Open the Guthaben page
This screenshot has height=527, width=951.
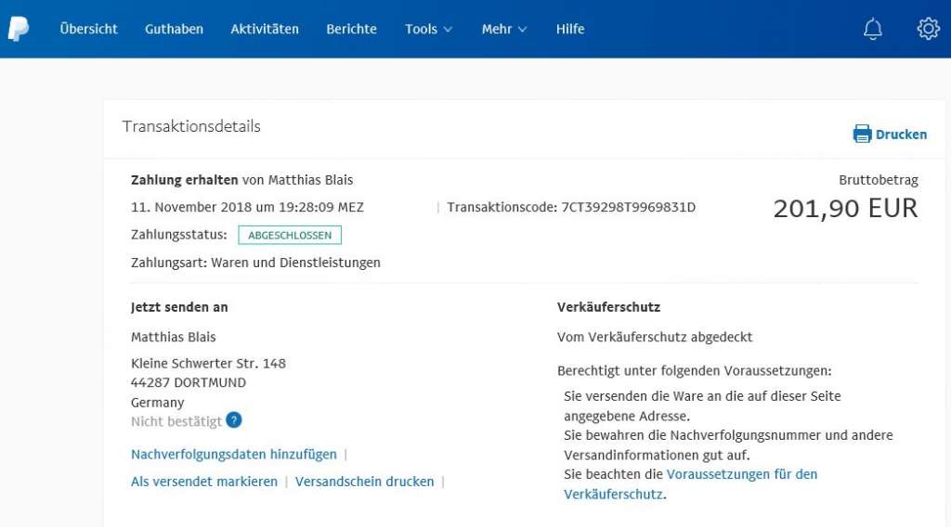click(174, 29)
